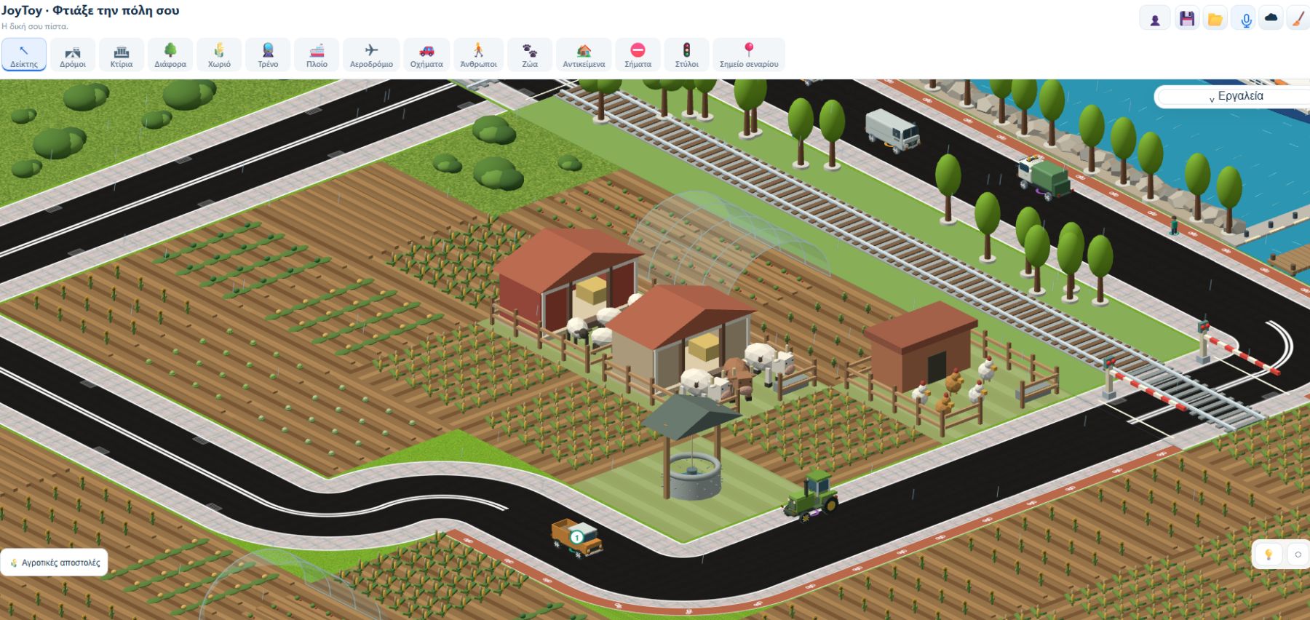The image size is (1310, 620).
Task: Open the Αγροτικές αποστολές missions button
Action: coord(55,563)
